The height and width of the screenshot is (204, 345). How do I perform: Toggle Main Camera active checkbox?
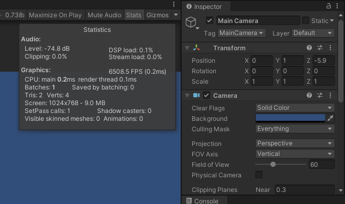(x=210, y=21)
